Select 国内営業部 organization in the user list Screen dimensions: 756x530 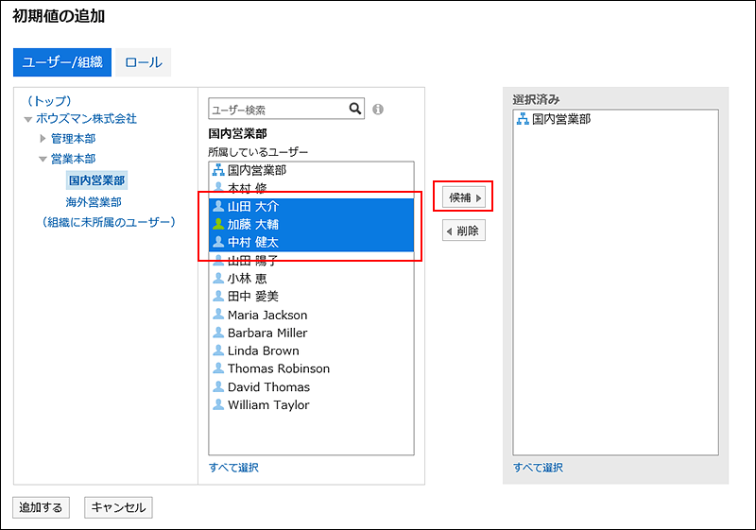pyautogui.click(x=256, y=170)
